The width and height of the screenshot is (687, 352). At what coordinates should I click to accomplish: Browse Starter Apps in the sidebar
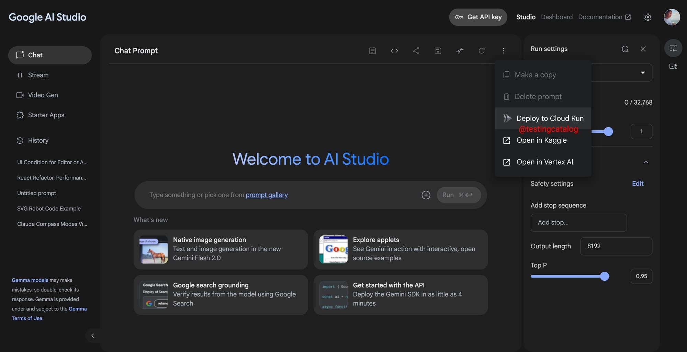pyautogui.click(x=46, y=115)
